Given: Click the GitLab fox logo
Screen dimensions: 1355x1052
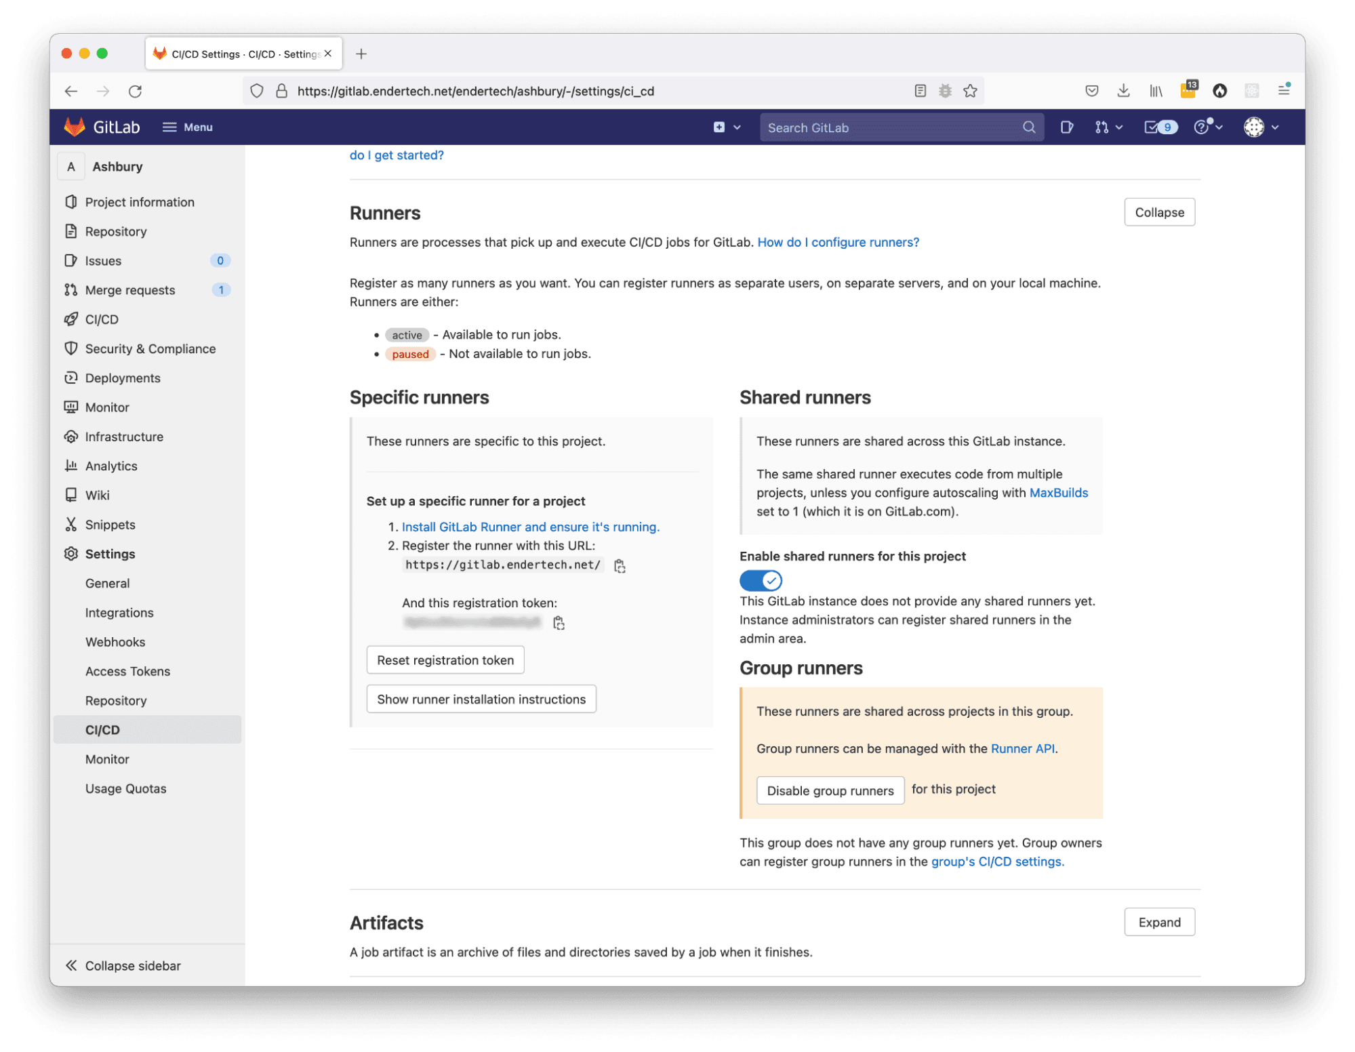Looking at the screenshot, I should (x=75, y=127).
